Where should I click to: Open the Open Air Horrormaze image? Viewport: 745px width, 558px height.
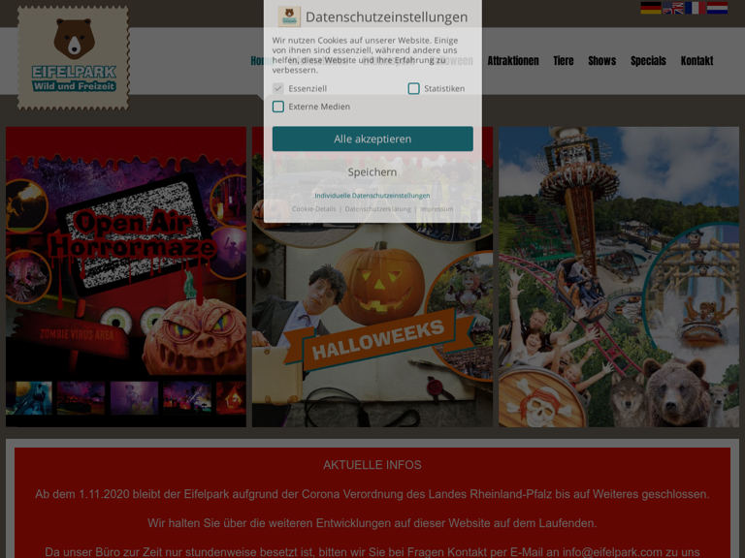coord(126,276)
